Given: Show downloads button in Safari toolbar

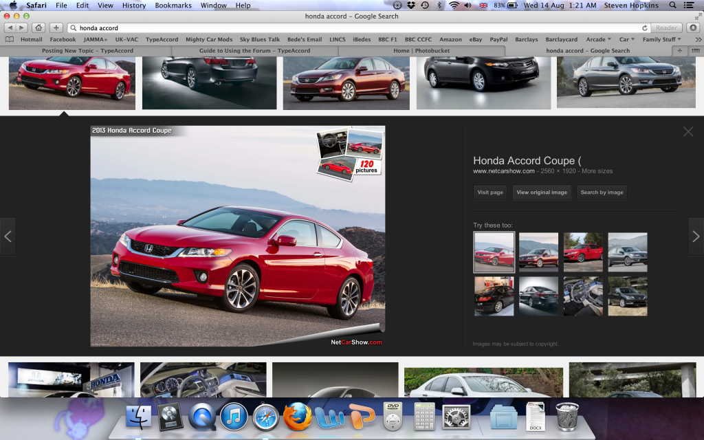Looking at the screenshot, I should pos(693,27).
